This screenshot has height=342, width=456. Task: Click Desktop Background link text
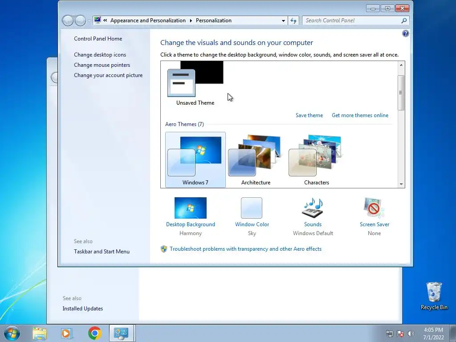[x=191, y=224]
